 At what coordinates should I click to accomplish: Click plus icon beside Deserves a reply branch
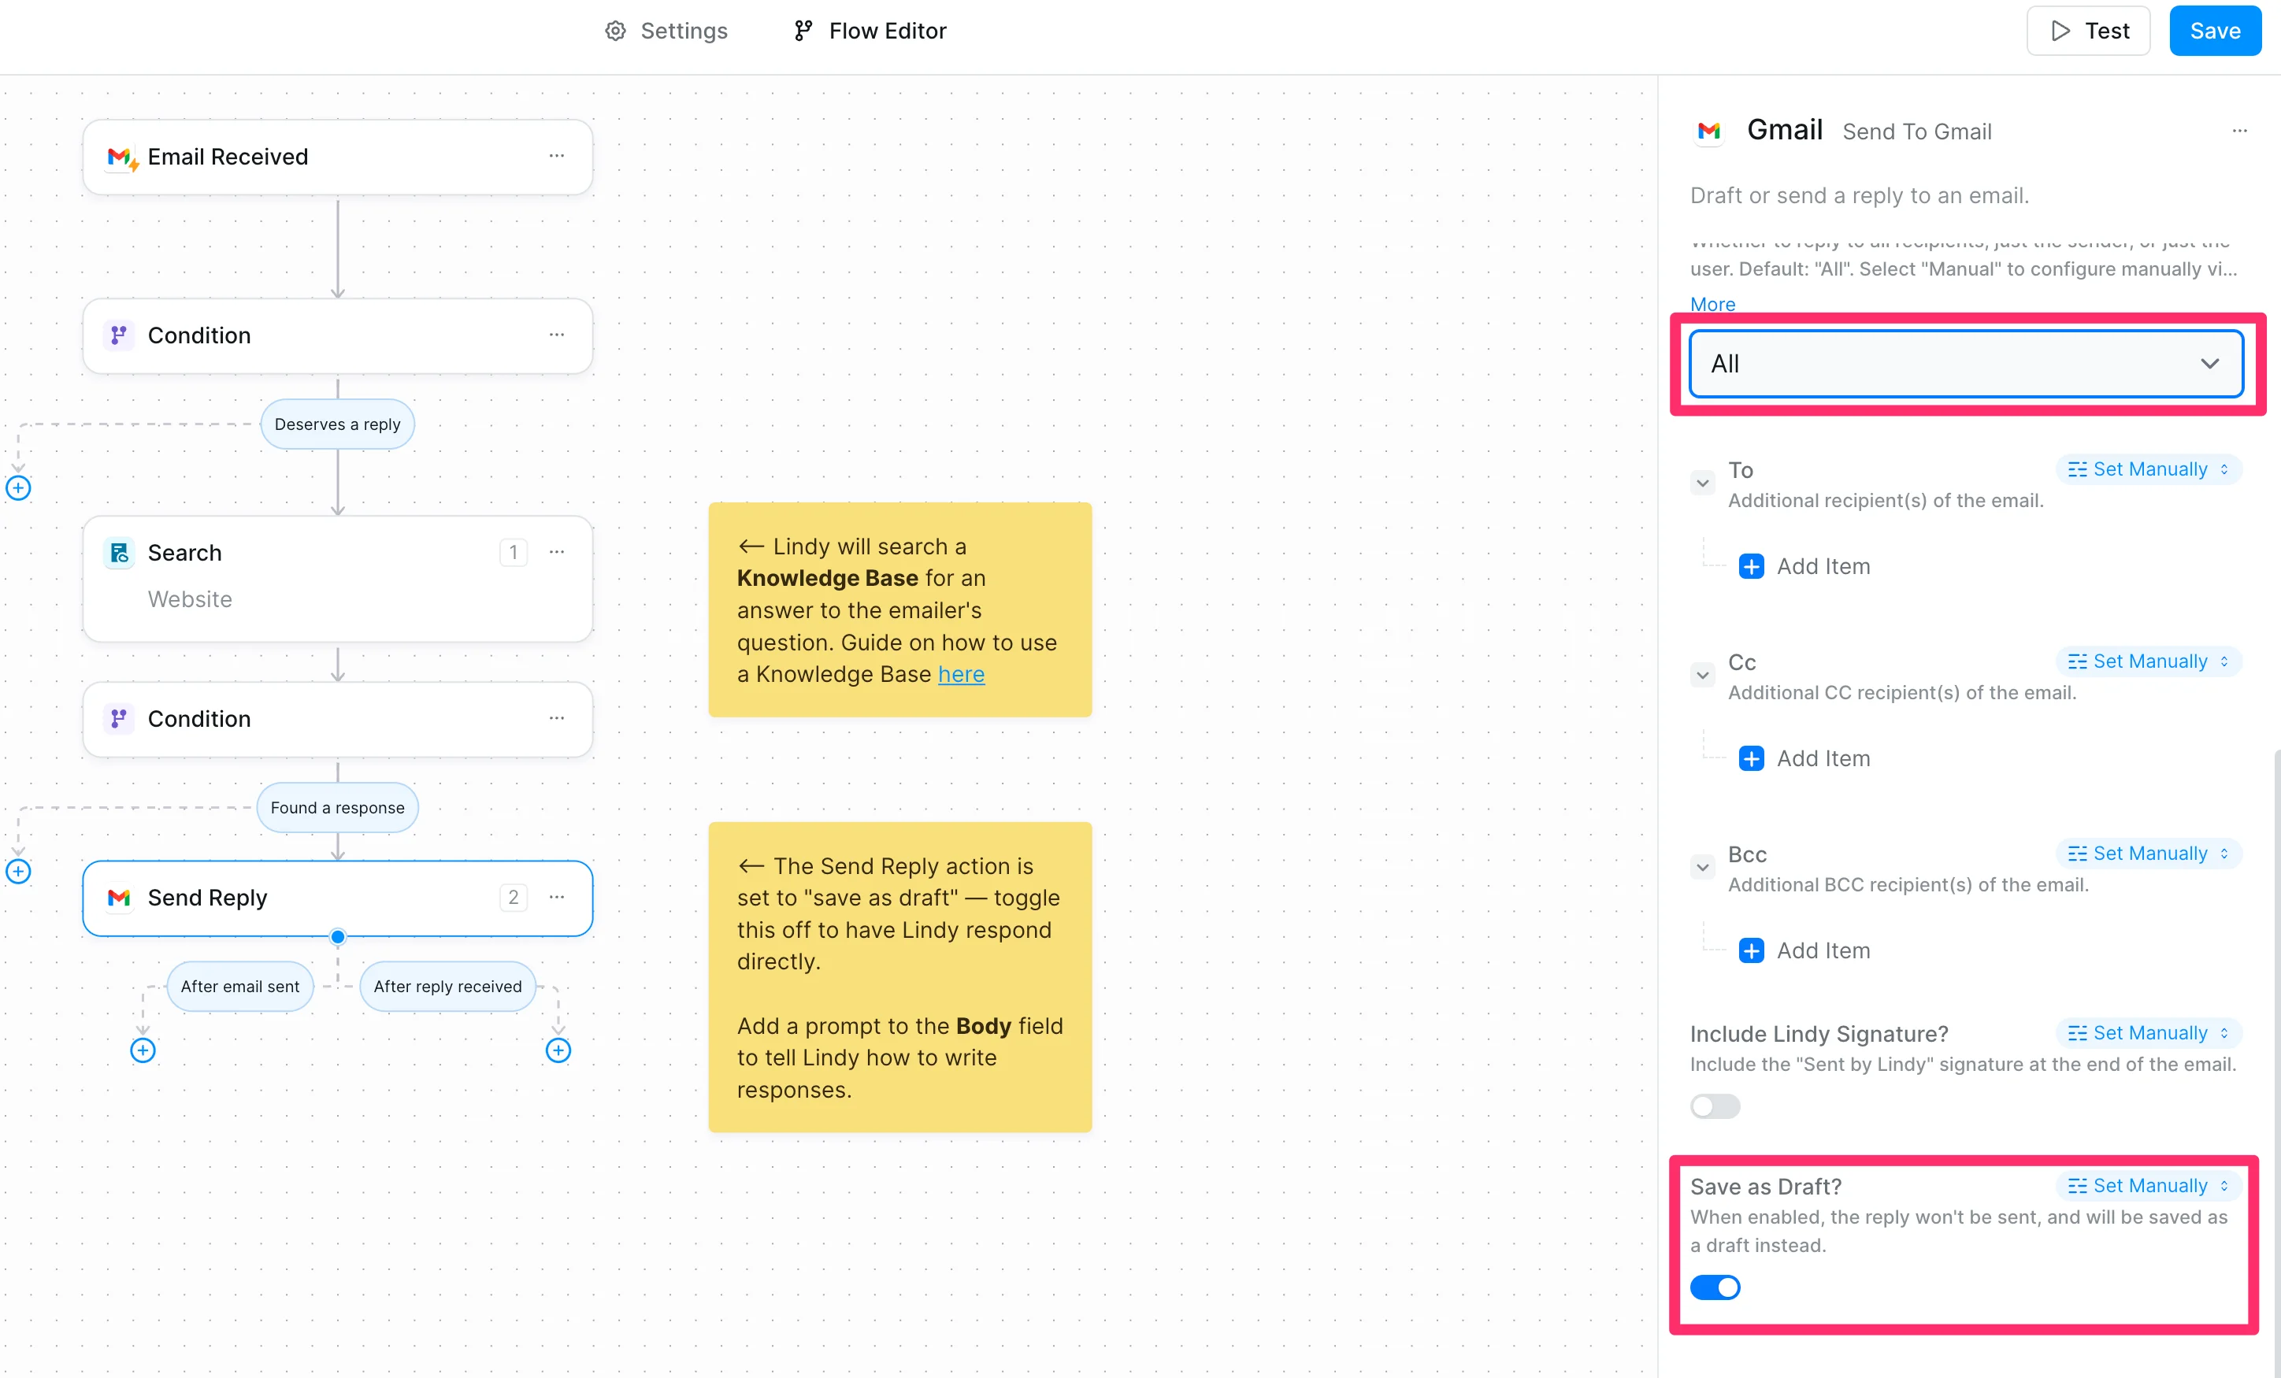[x=19, y=487]
